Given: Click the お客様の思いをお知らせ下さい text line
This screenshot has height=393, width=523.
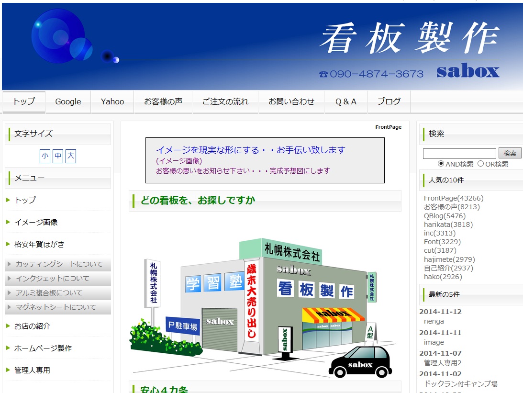Looking at the screenshot, I should pos(243,171).
